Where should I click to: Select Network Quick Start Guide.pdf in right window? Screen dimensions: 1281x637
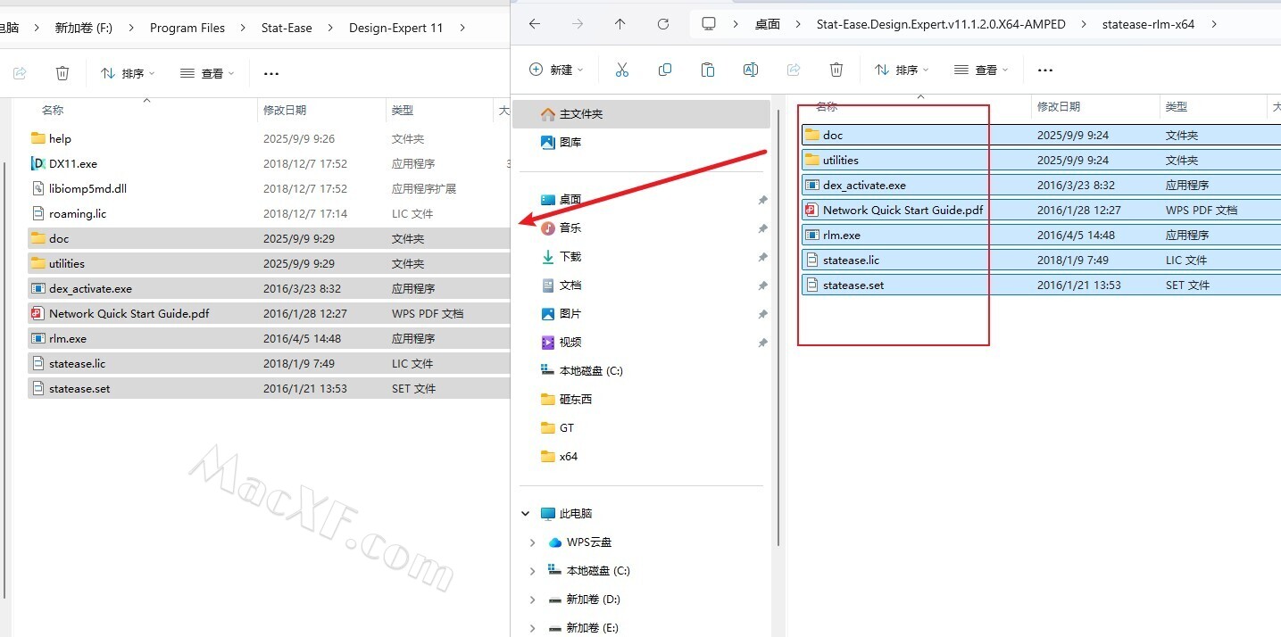coord(1041,210)
